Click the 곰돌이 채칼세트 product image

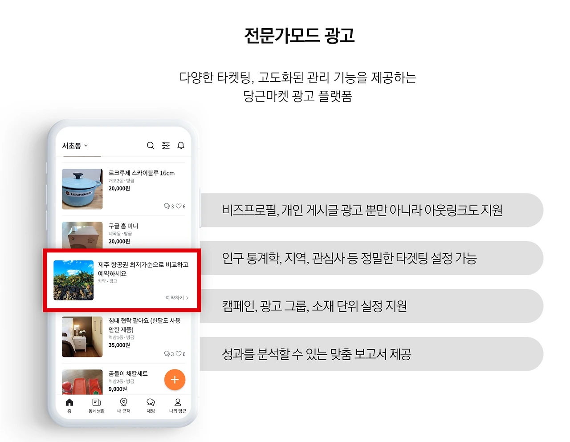82,381
